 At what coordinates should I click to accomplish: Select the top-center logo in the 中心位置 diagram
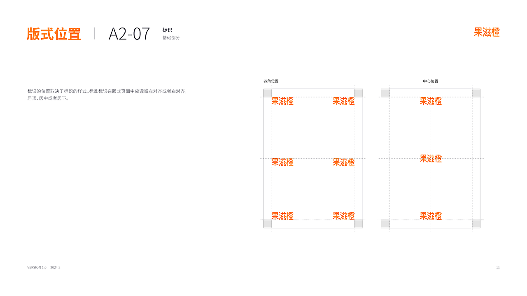coord(431,101)
